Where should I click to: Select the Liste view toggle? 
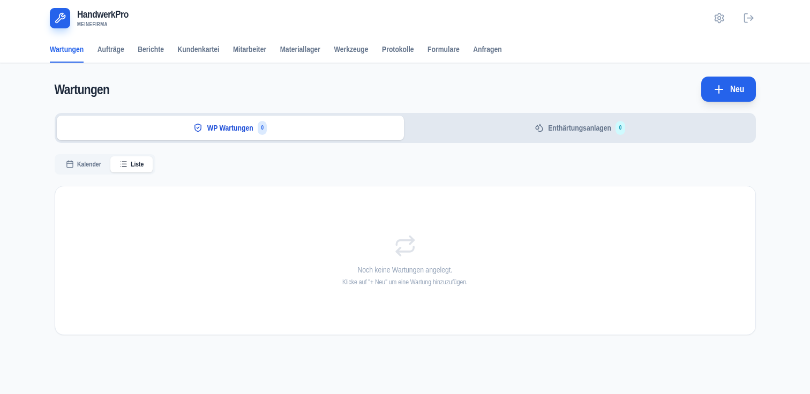tap(131, 164)
